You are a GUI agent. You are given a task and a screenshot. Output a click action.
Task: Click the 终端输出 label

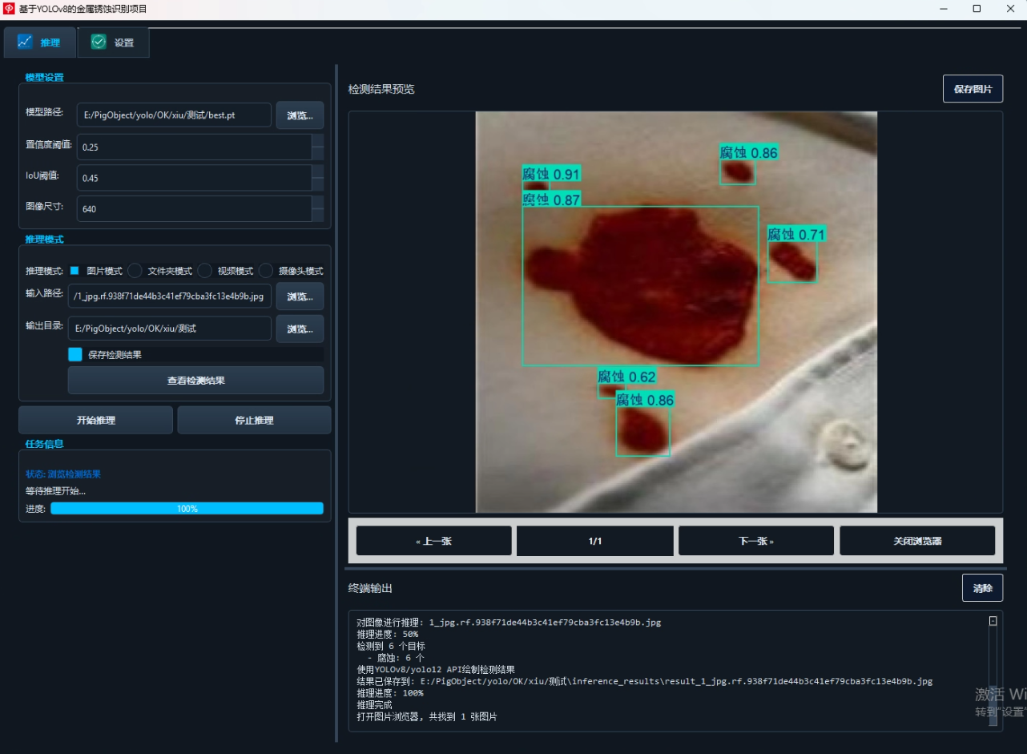click(370, 588)
